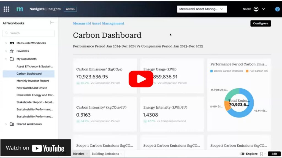Click the Electric Carbon Emissions legend swatch
282x158 pixels.
(211, 71)
